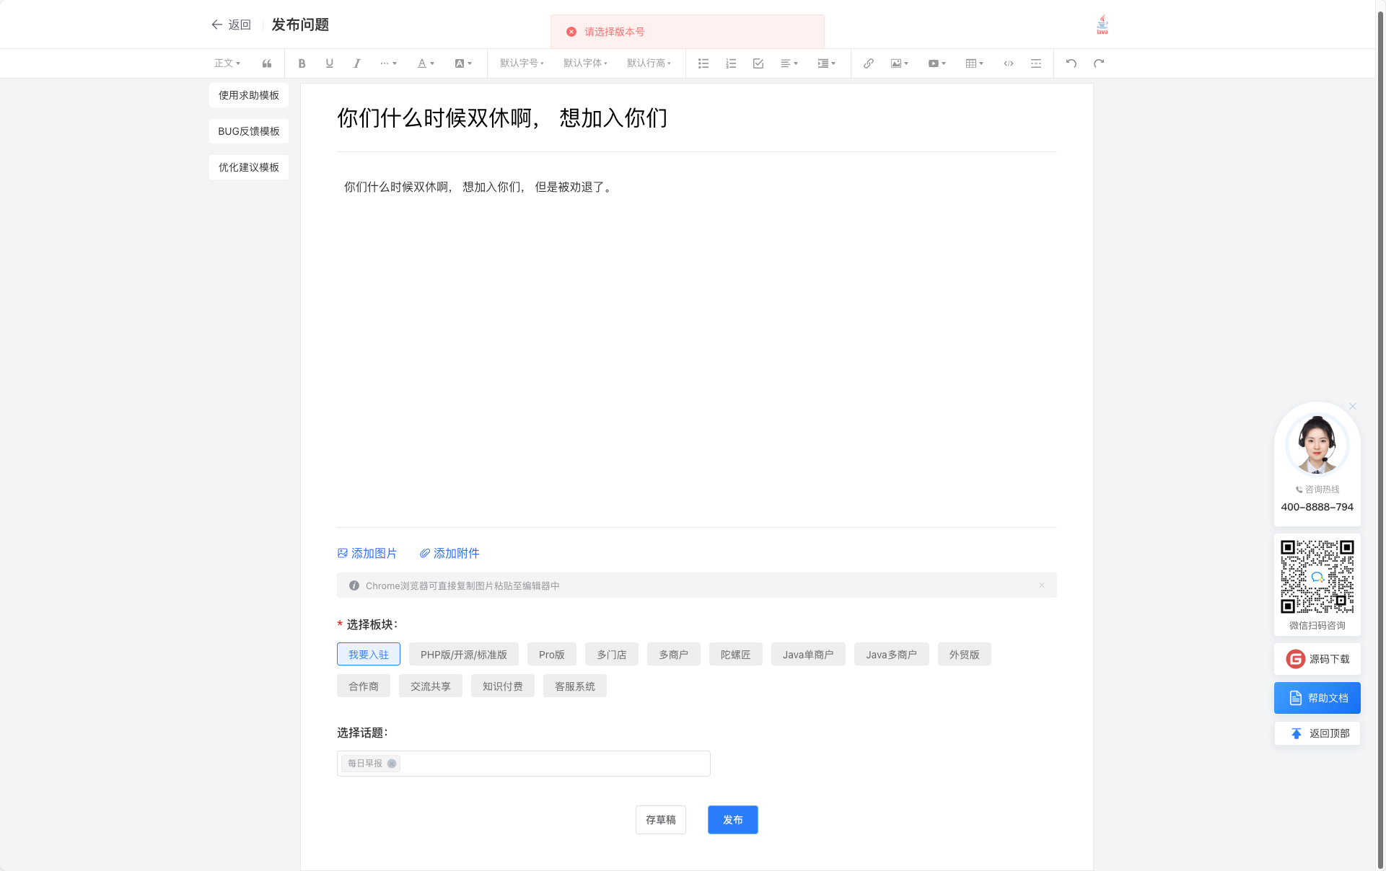Redo the last edit

click(x=1099, y=63)
